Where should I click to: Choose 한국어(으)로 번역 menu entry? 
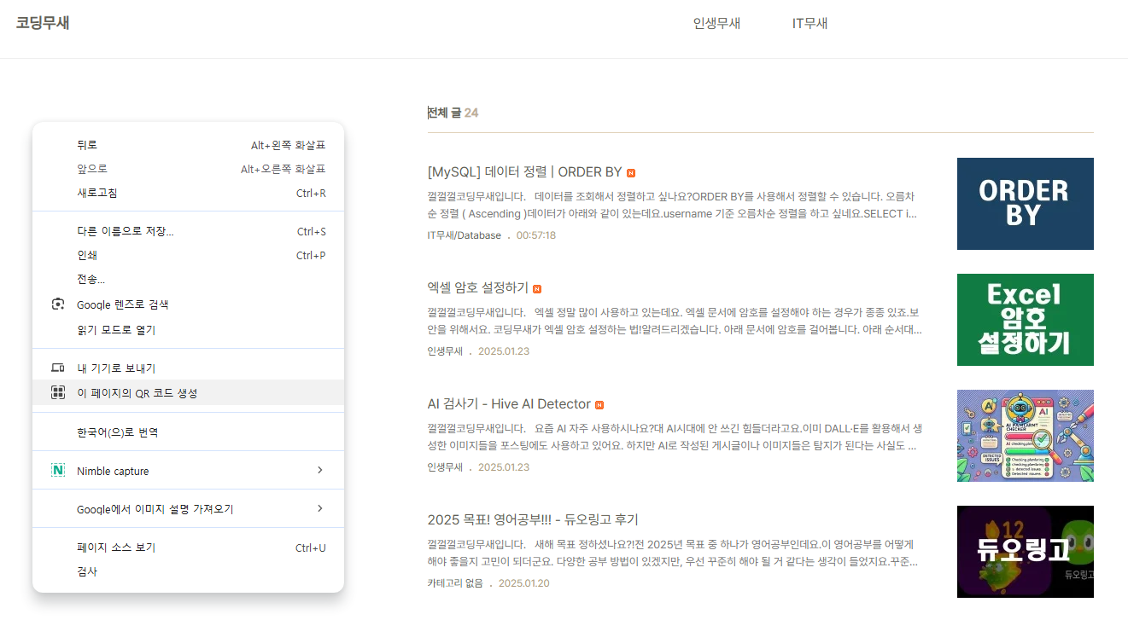[188, 432]
